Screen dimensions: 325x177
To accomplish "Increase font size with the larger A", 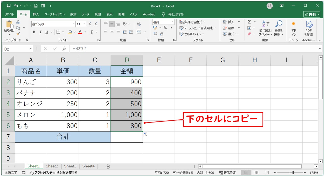I will (x=90, y=24).
